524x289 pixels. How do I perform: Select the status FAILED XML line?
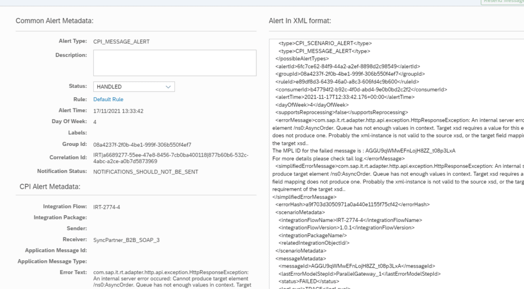pos(309,281)
